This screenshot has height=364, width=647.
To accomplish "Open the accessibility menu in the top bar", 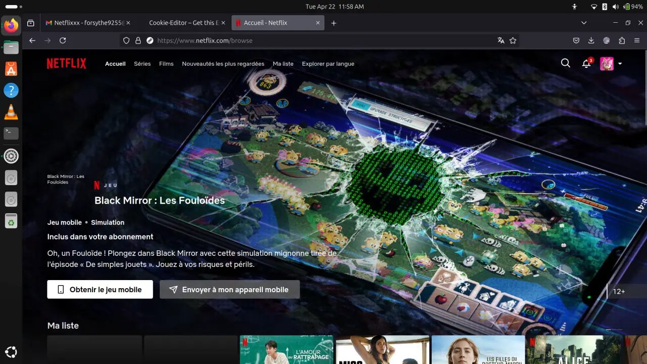I will 574,7.
